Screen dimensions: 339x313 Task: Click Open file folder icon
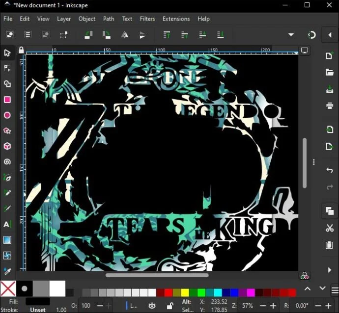[x=329, y=72]
